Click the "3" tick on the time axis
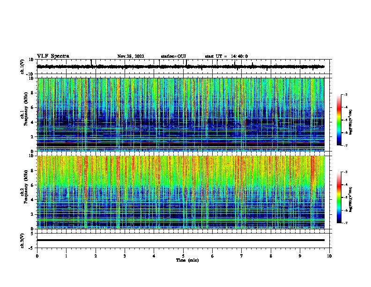Viewport: 371px width, 287px height. (125, 256)
